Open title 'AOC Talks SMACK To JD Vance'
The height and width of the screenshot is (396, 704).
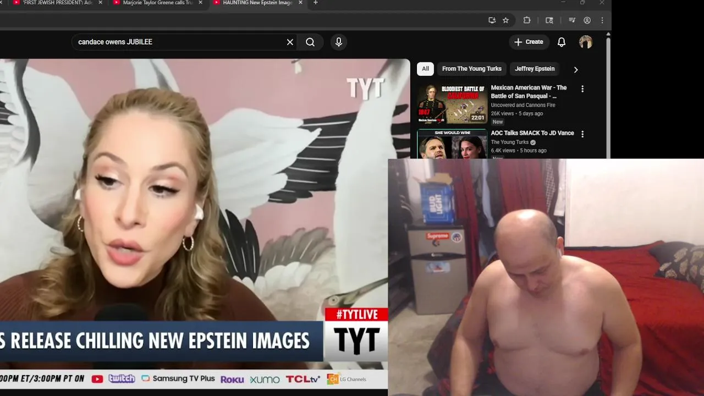(x=532, y=133)
